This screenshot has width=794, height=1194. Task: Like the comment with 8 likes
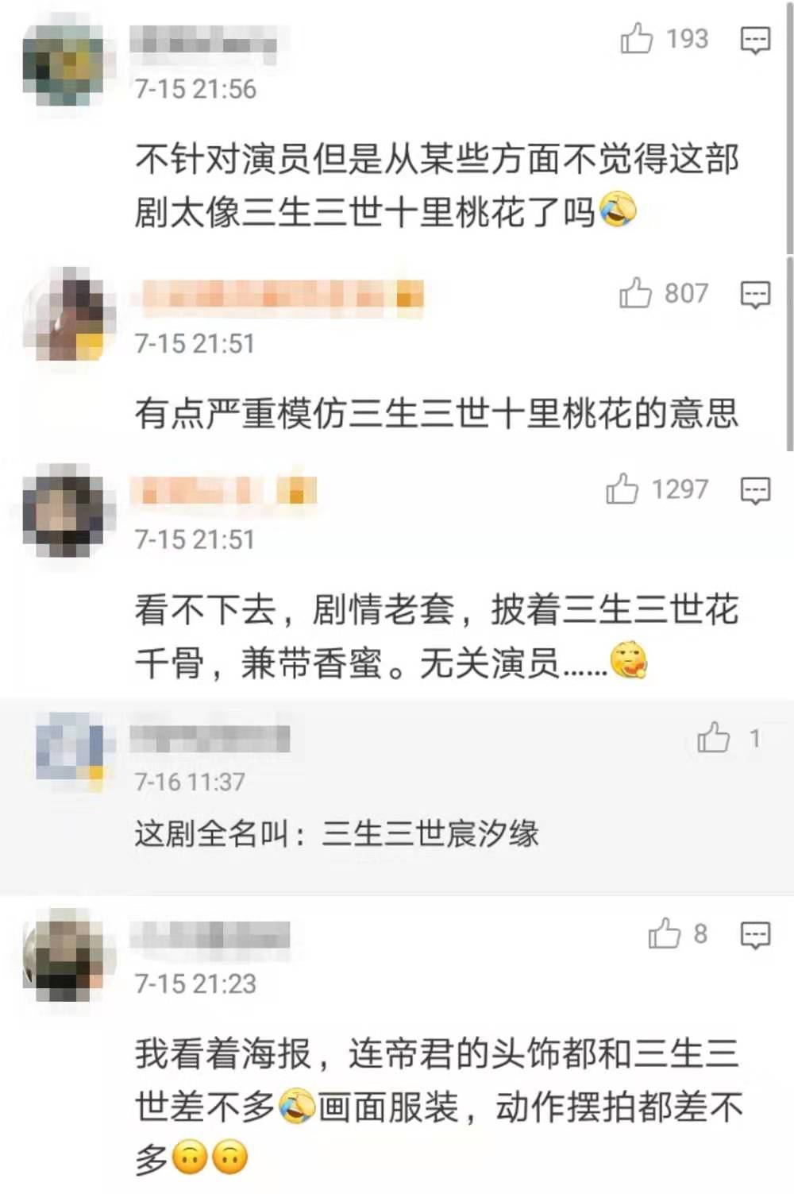point(665,933)
